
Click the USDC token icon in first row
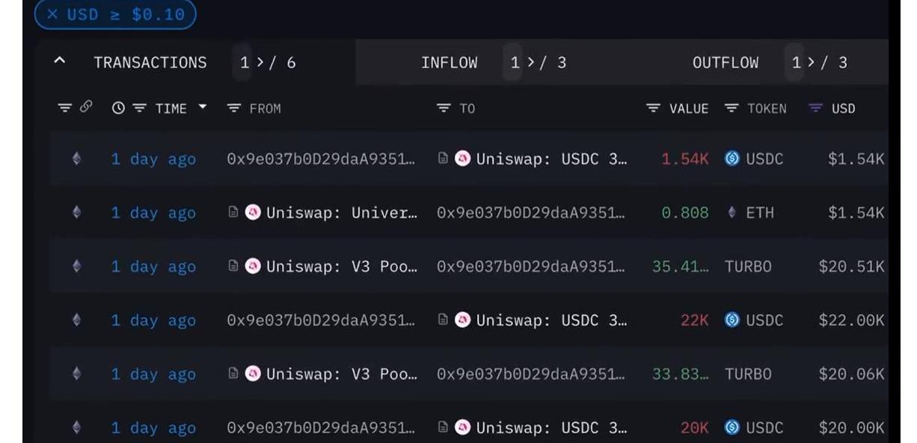pos(732,159)
